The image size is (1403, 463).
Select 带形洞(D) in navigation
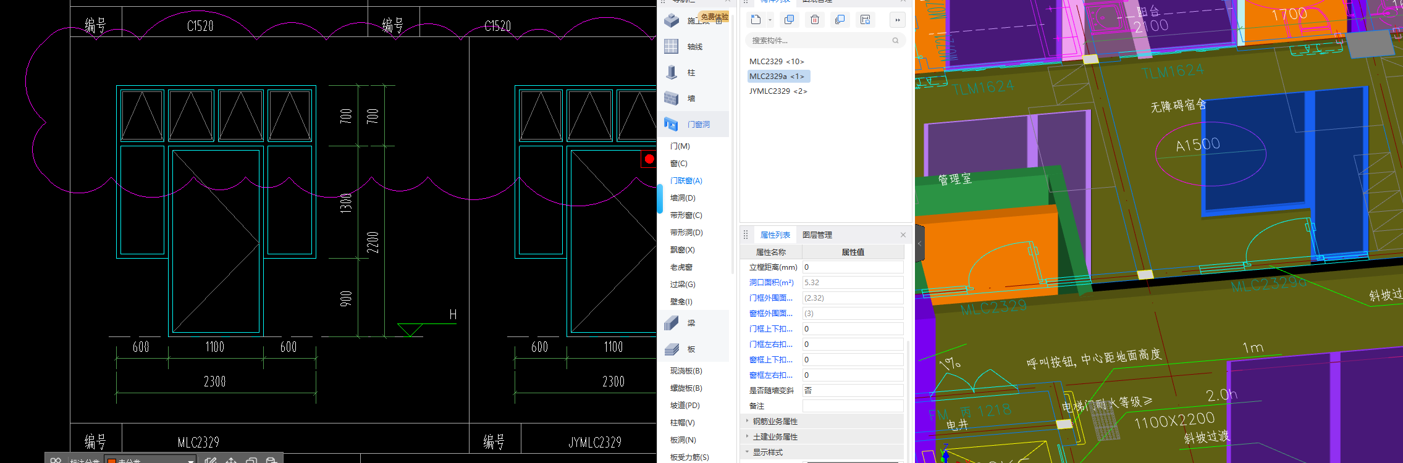686,233
